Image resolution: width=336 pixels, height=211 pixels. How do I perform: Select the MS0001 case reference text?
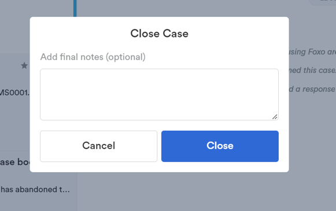(x=14, y=92)
